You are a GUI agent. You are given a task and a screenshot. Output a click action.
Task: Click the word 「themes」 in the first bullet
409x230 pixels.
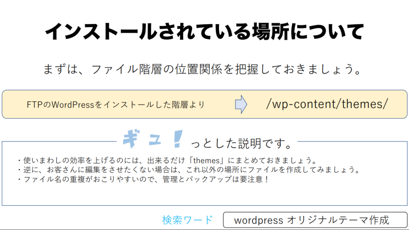click(x=207, y=161)
